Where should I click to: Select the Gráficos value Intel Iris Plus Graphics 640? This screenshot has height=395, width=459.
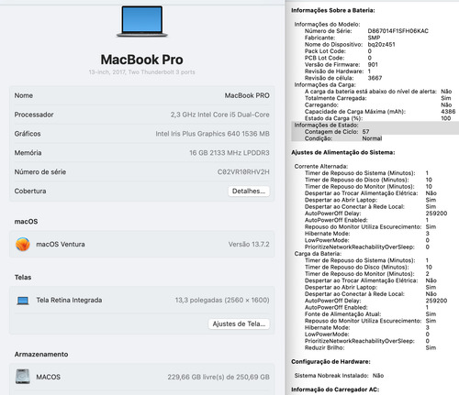click(x=212, y=134)
